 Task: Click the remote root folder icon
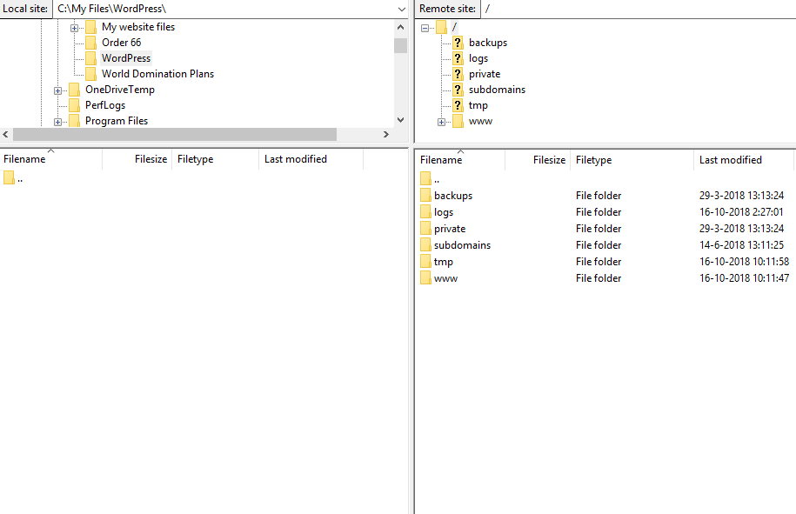coord(441,27)
